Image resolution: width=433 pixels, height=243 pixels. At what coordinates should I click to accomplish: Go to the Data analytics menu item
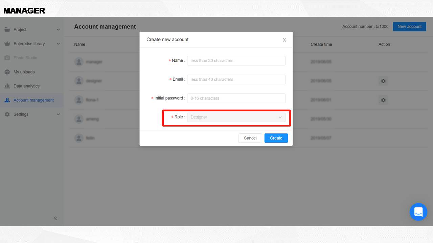(26, 86)
